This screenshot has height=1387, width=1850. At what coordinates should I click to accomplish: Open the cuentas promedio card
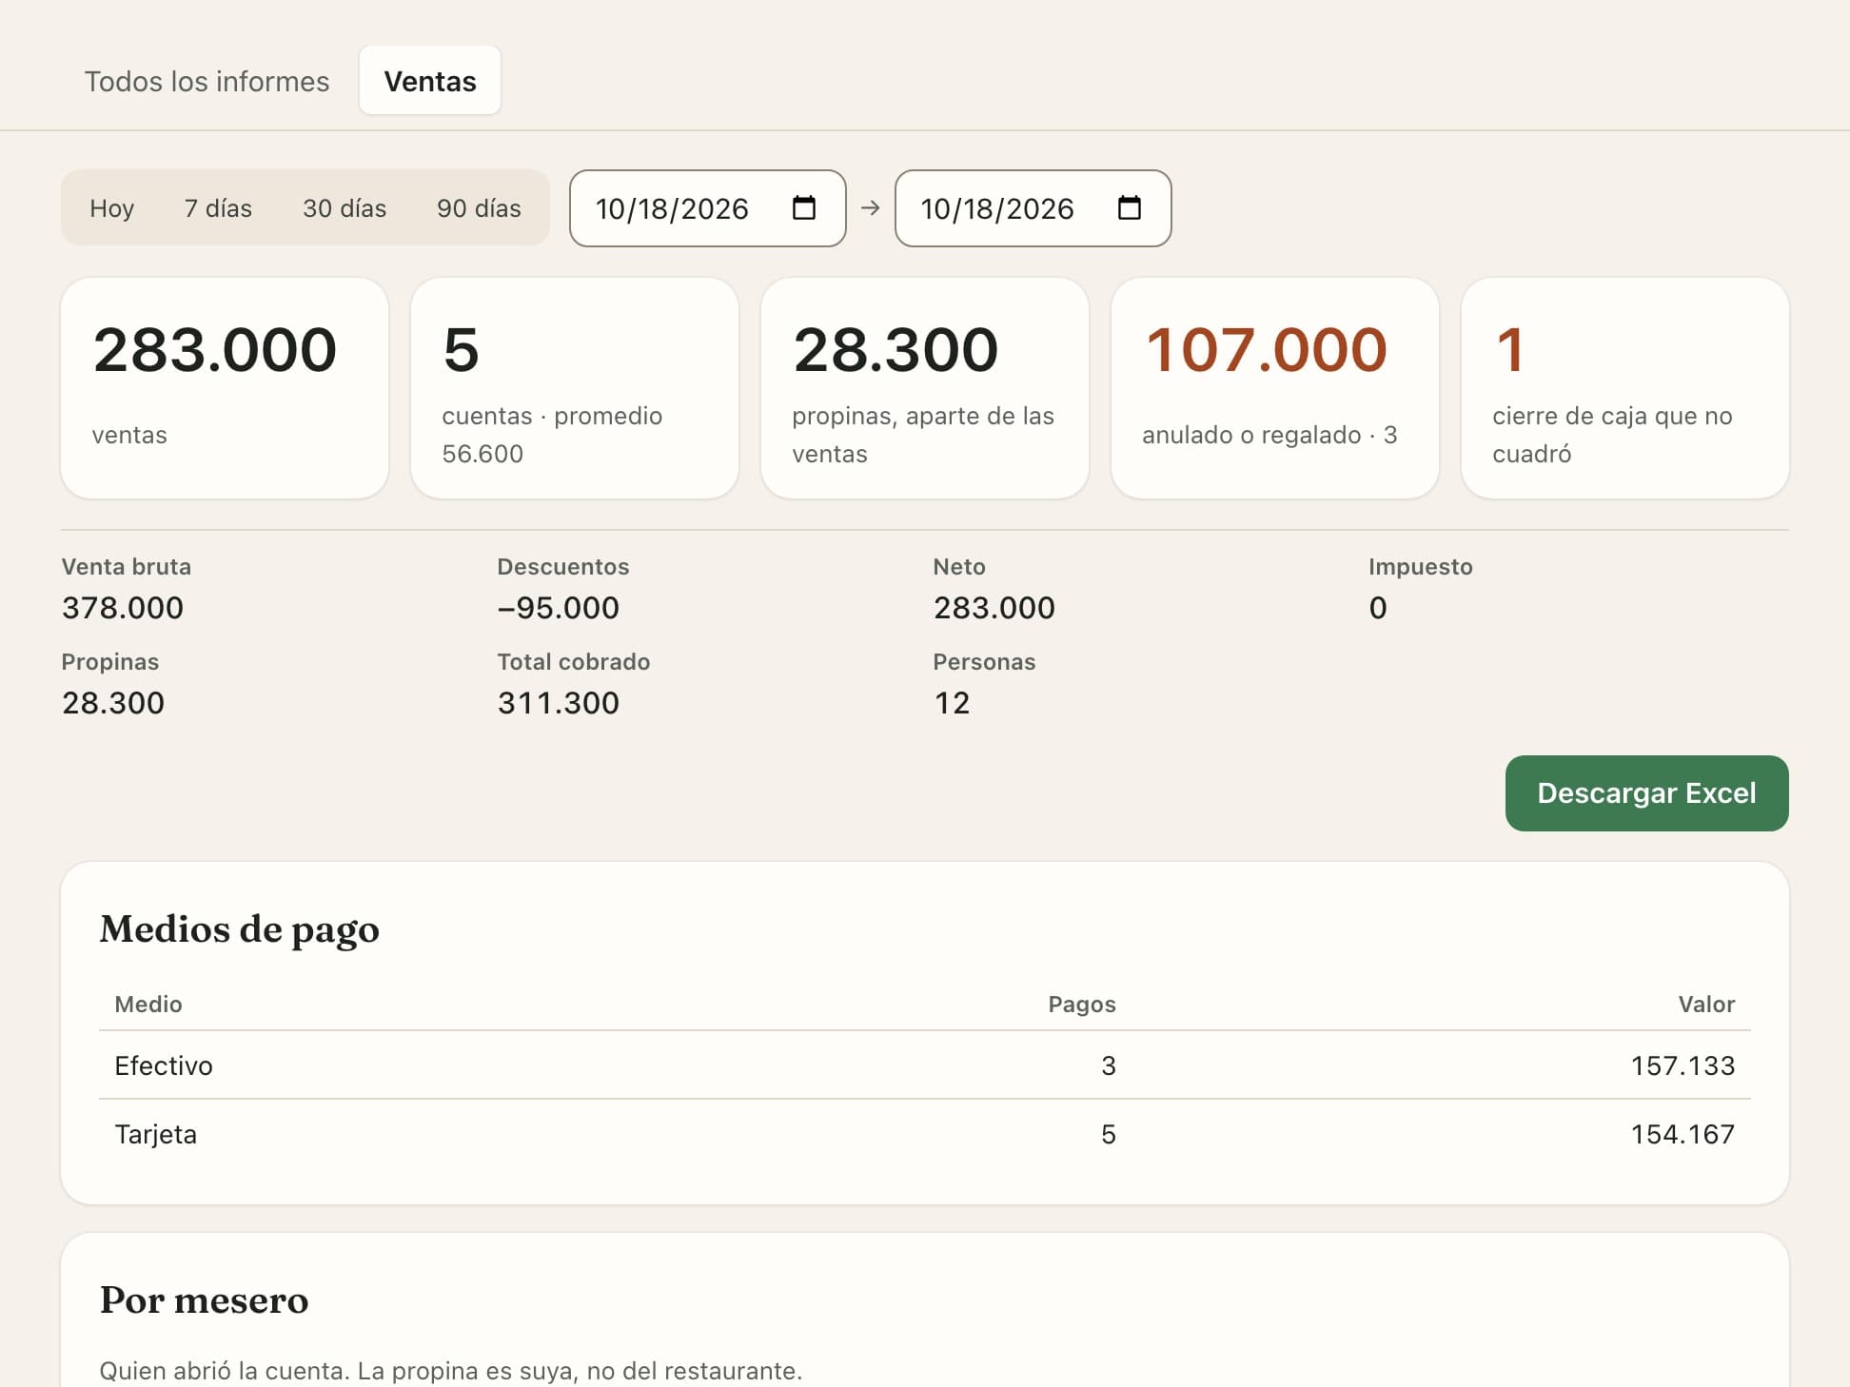[575, 388]
